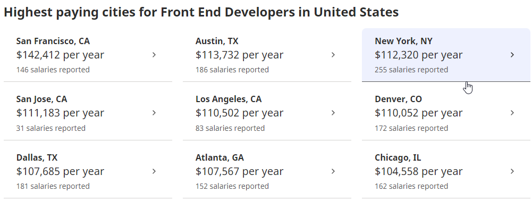Open the Austin, TX city link
The height and width of the screenshot is (200, 532).
point(217,41)
